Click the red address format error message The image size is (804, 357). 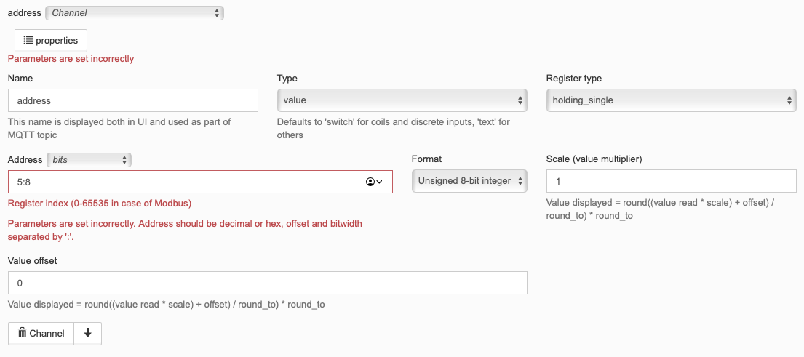click(x=185, y=230)
